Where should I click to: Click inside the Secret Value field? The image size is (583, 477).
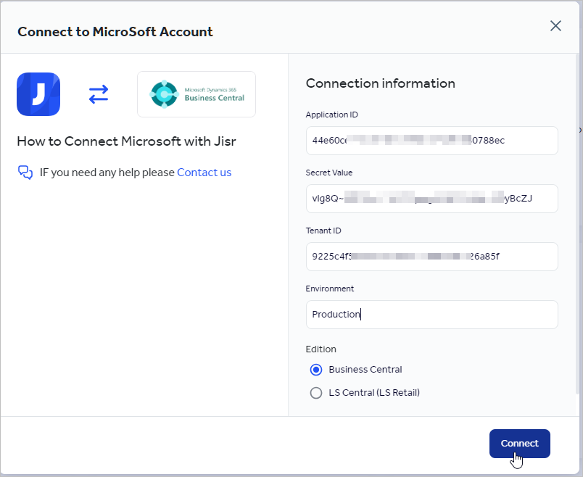tap(431, 199)
